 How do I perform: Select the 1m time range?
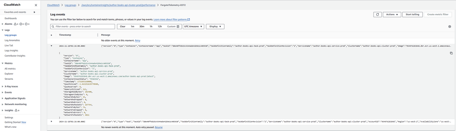pos(133,27)
